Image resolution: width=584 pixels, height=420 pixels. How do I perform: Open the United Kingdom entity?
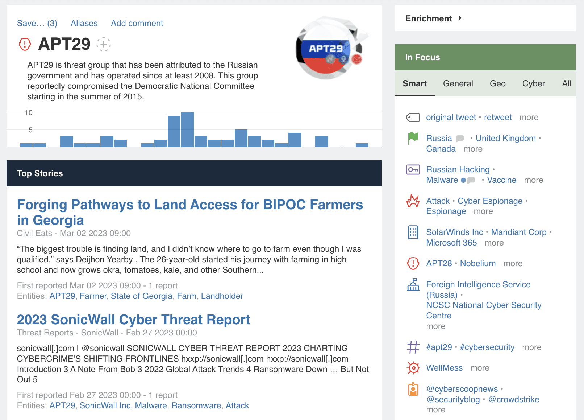click(x=506, y=138)
